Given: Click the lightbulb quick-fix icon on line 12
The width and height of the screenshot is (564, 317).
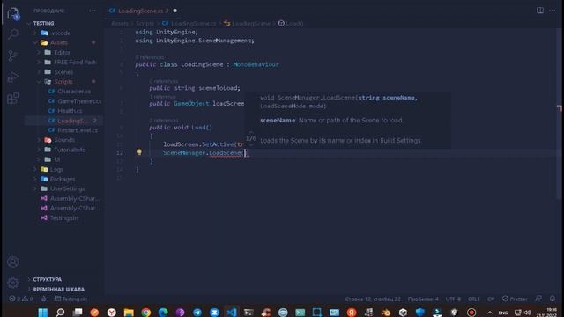Looking at the screenshot, I should (139, 152).
